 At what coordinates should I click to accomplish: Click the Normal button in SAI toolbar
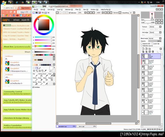pos(116,13)
